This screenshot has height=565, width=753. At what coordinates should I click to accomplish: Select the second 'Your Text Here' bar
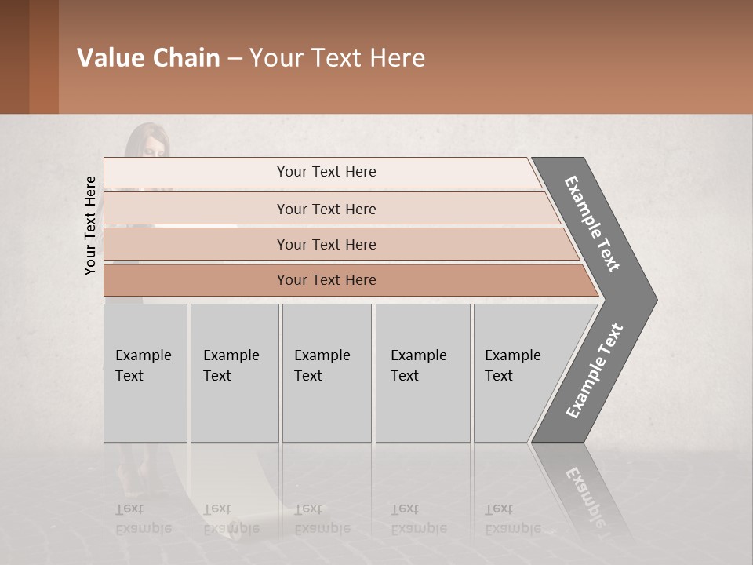[331, 209]
